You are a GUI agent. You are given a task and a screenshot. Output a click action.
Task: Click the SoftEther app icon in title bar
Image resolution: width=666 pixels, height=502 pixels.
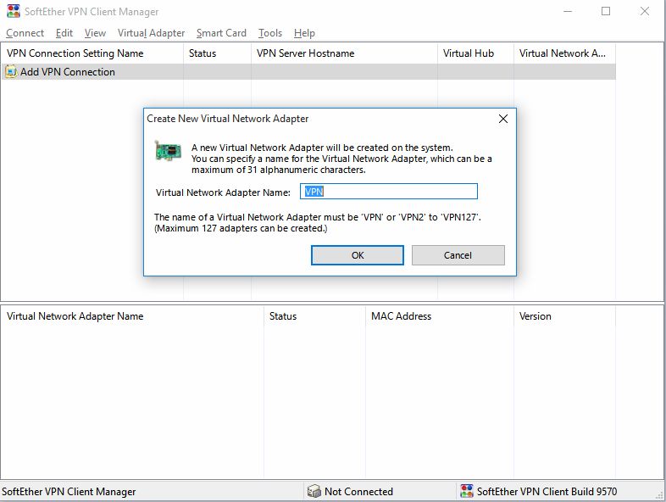14,11
